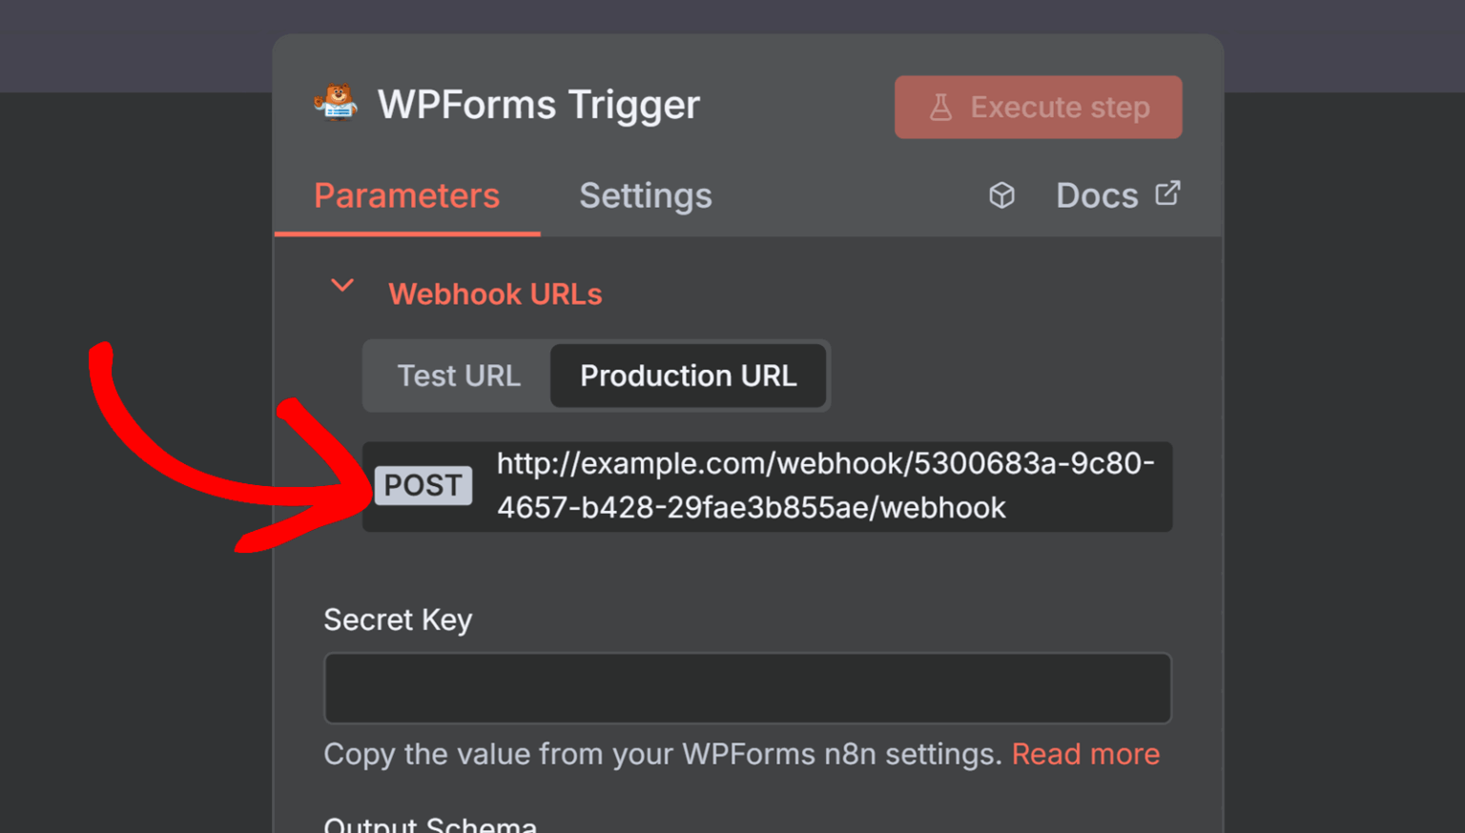
Task: Click the Execute step button
Action: click(1038, 107)
